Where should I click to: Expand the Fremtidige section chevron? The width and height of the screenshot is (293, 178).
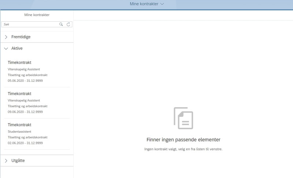[x=6, y=37]
